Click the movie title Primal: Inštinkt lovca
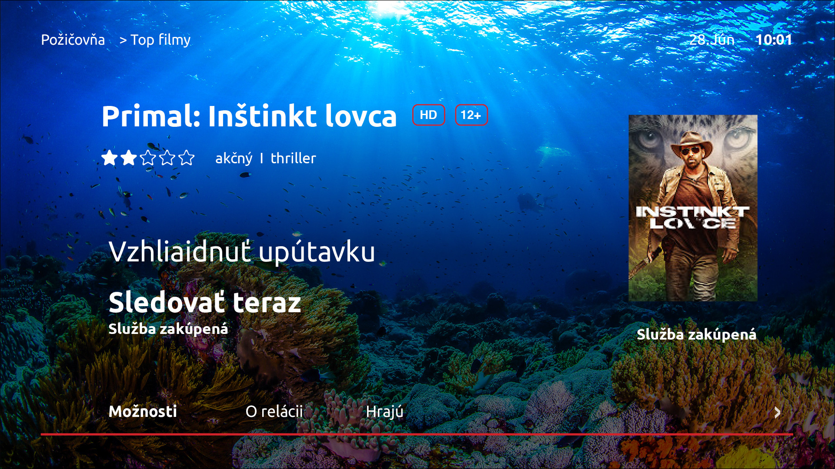 point(249,116)
